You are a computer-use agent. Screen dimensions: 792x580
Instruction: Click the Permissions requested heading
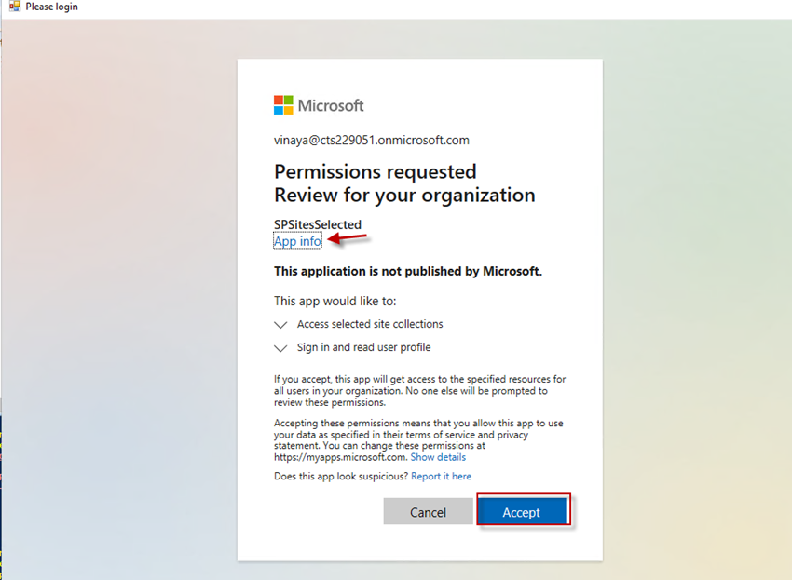point(376,171)
